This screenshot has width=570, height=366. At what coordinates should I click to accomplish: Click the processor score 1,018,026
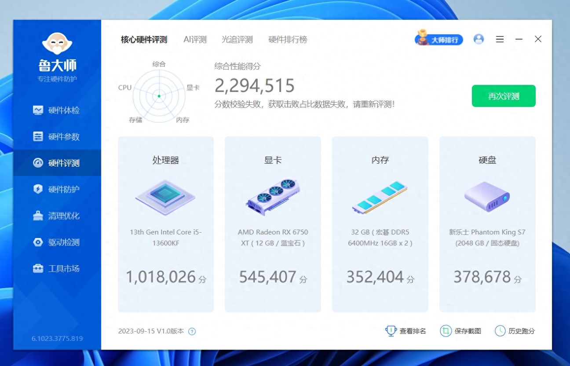(161, 277)
